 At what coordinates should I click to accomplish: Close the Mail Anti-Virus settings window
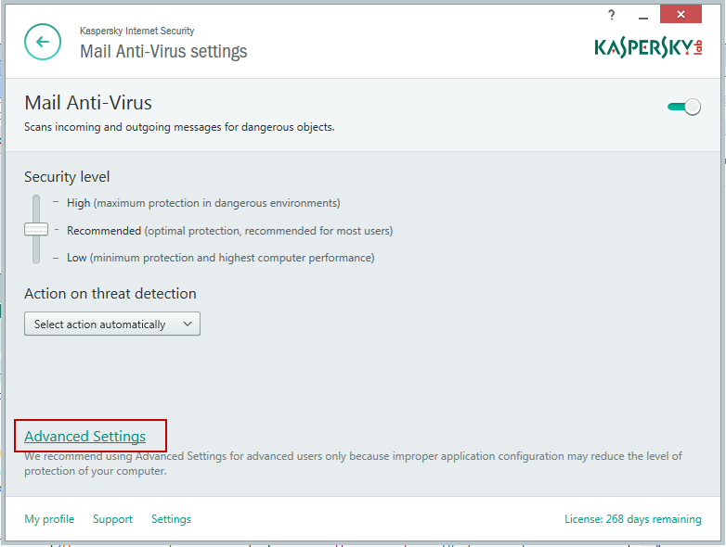coord(681,14)
